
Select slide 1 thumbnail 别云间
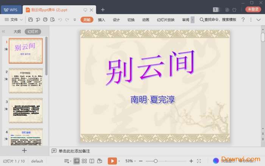tap(26, 51)
